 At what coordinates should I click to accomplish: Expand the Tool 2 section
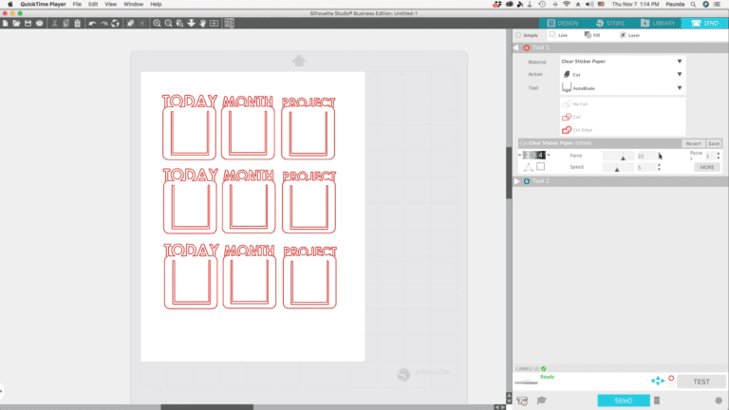click(517, 181)
